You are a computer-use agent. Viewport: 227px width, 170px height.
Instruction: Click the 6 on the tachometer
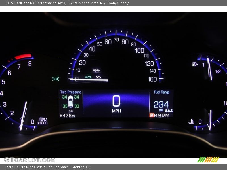tap(9, 73)
